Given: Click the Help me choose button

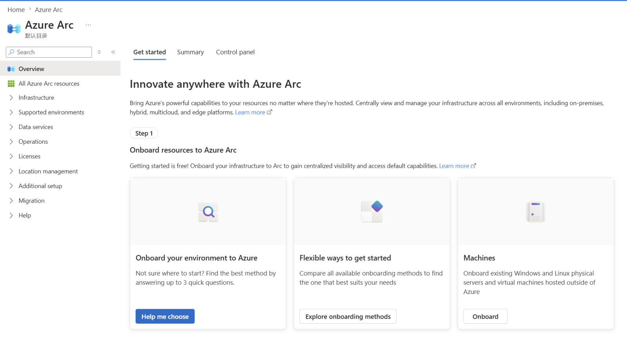Looking at the screenshot, I should tap(165, 317).
